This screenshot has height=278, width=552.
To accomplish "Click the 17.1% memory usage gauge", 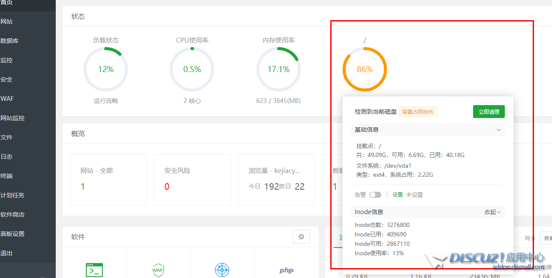I will [278, 69].
